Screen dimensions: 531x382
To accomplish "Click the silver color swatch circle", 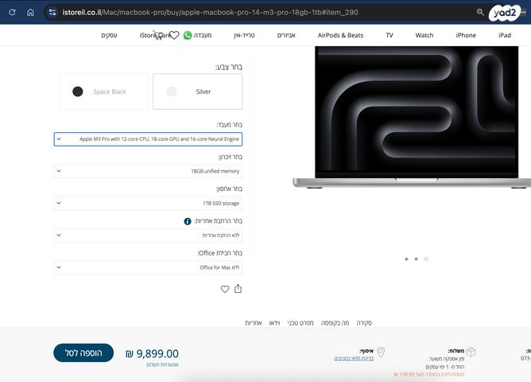I will pos(172,92).
